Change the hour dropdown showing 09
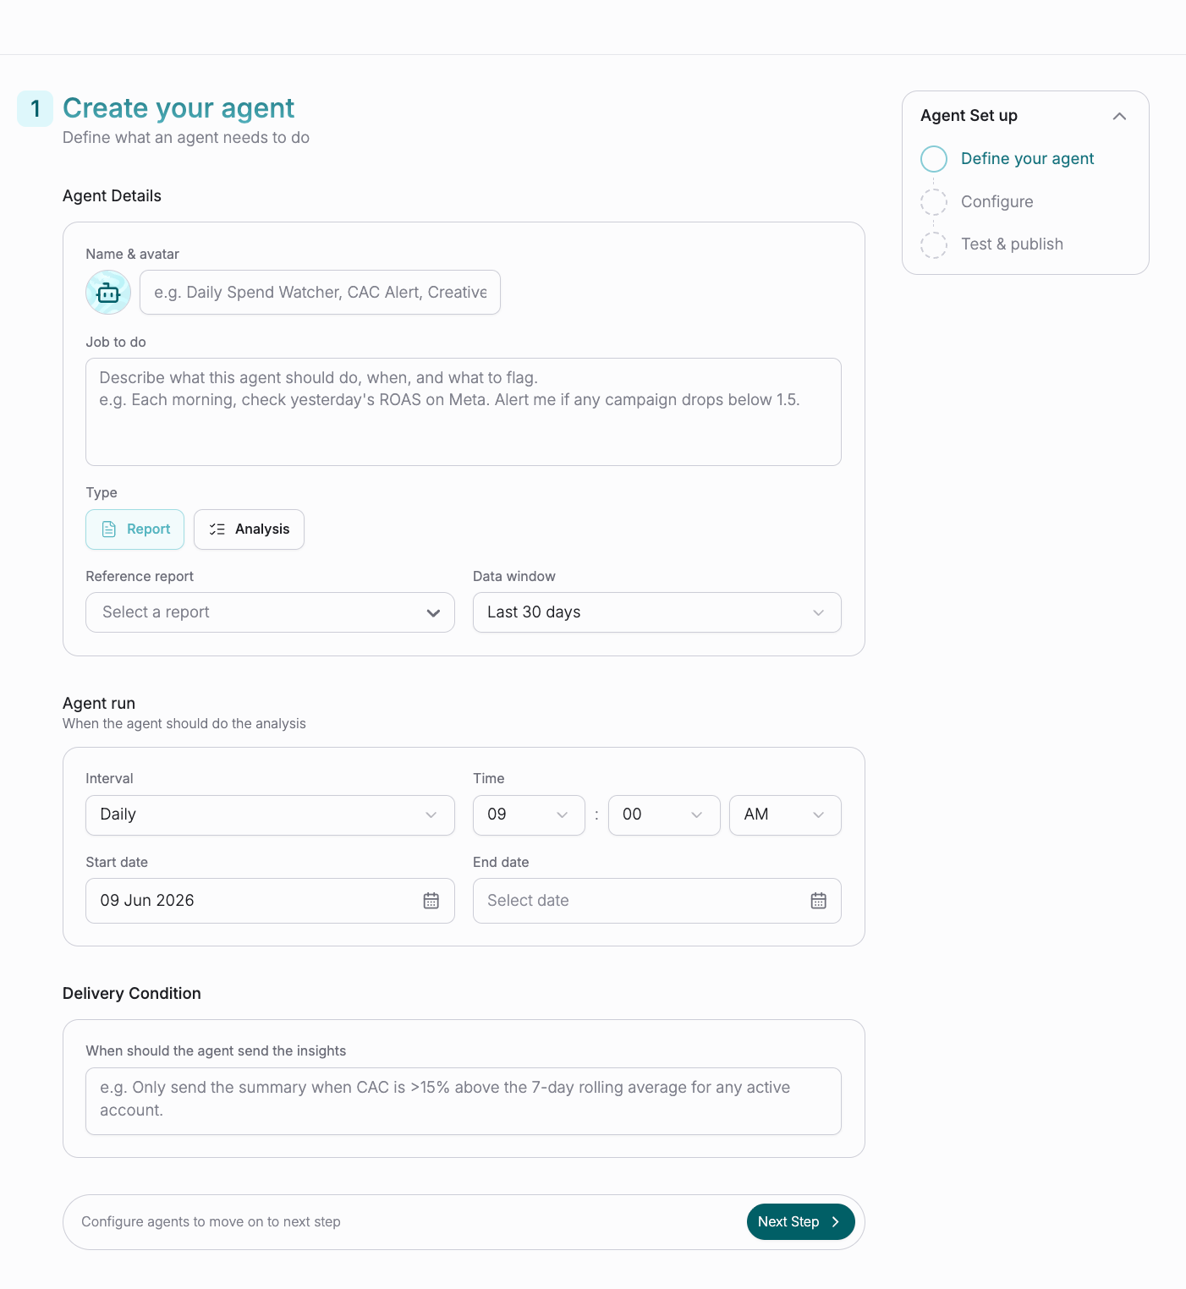Viewport: 1186px width, 1289px height. pyautogui.click(x=529, y=815)
